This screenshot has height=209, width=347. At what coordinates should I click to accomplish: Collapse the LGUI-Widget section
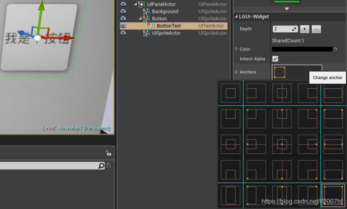pos(236,16)
